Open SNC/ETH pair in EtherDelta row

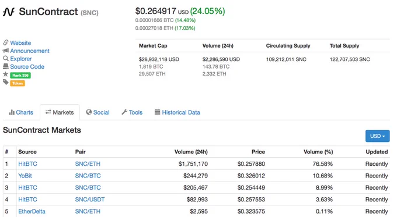pos(88,211)
